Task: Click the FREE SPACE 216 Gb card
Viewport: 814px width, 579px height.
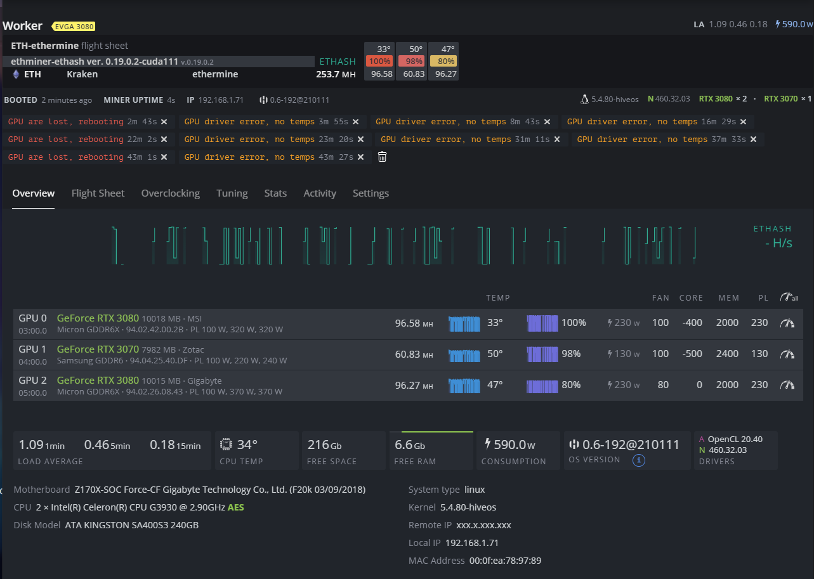Action: coord(343,451)
